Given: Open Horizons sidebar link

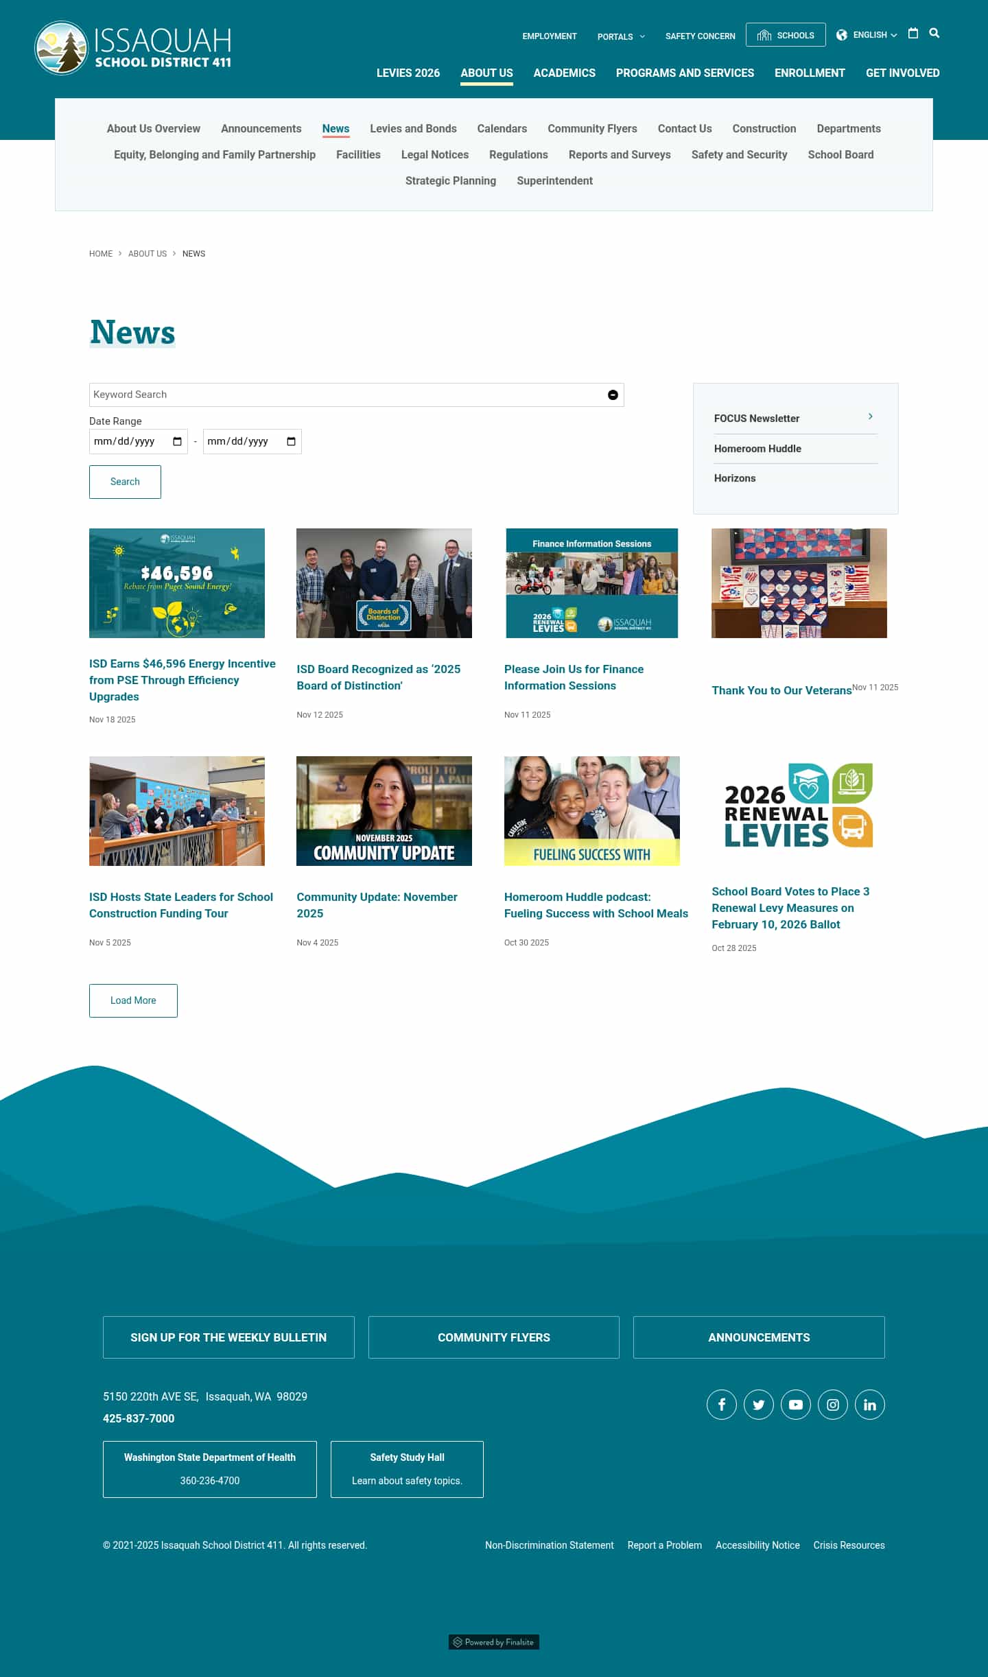Looking at the screenshot, I should click(x=735, y=478).
